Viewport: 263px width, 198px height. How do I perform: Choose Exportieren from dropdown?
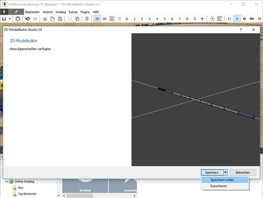225,186
